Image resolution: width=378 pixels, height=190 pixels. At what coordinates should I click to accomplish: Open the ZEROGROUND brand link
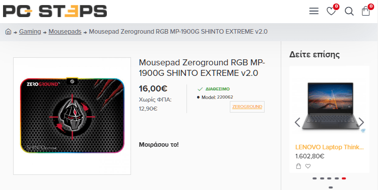pyautogui.click(x=247, y=107)
